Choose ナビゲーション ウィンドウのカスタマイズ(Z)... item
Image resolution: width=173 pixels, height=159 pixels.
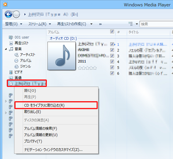[56, 150]
